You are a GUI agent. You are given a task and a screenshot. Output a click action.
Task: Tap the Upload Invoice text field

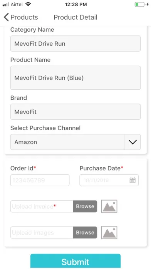(42, 206)
